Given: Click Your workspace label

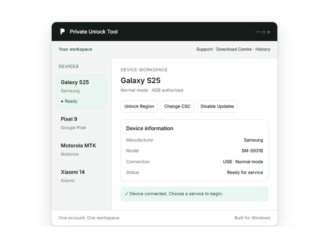Looking at the screenshot, I should coord(75,49).
